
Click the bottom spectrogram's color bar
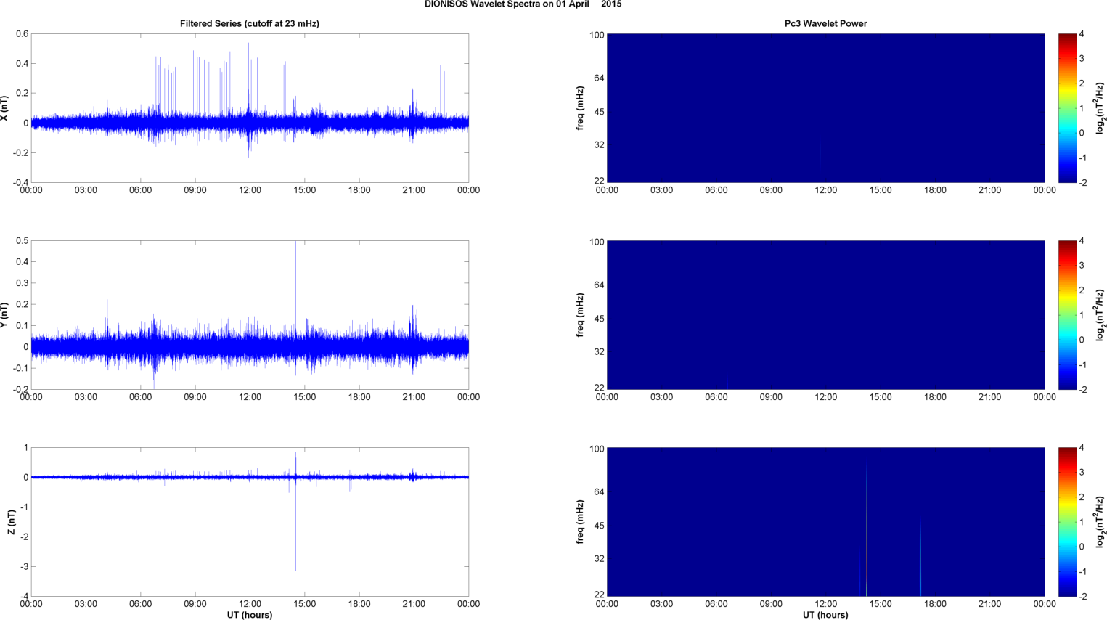click(x=1067, y=522)
